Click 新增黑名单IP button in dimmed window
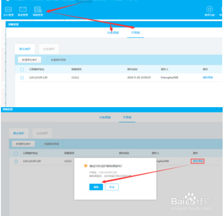This screenshot has height=216, width=223. [x=23, y=144]
